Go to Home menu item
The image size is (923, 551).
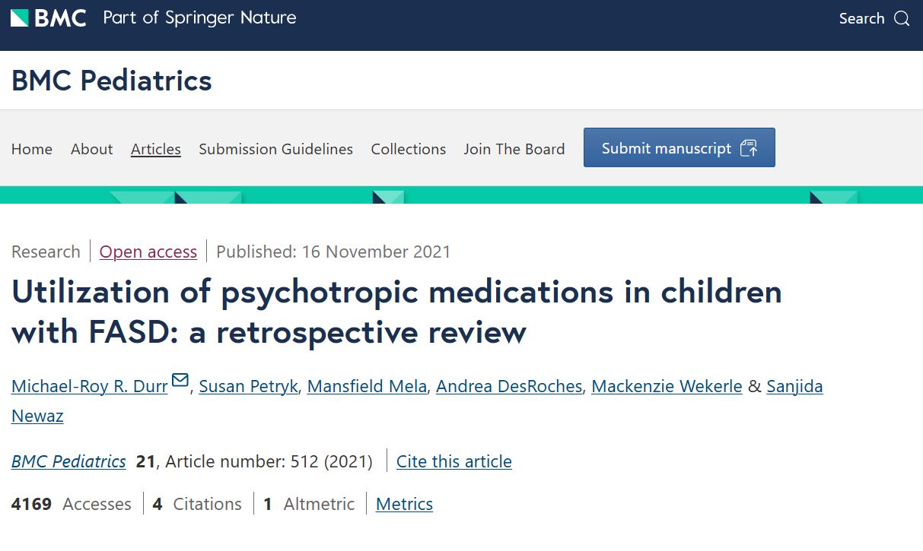pyautogui.click(x=32, y=149)
